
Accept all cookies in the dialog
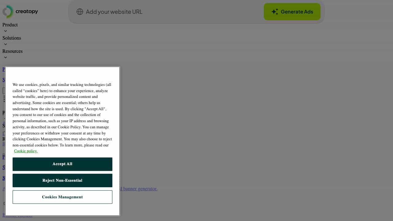(x=62, y=164)
